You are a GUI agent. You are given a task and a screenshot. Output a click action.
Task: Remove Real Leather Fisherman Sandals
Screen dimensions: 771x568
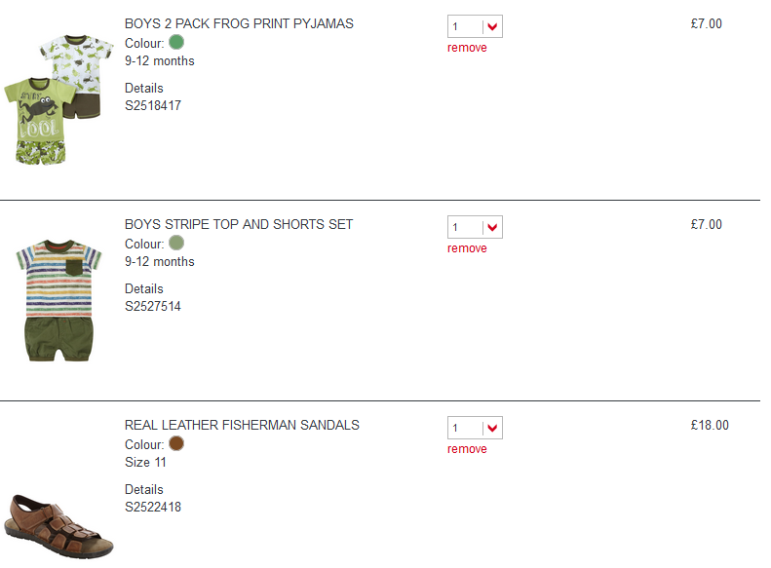[x=467, y=448]
